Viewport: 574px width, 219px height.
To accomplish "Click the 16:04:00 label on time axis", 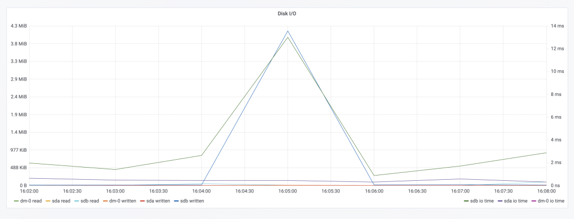I will coord(201,191).
